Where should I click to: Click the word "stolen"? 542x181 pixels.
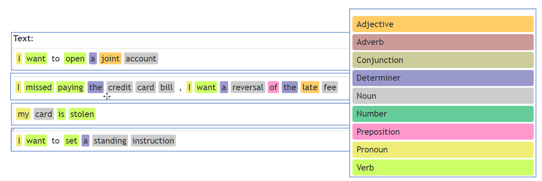click(82, 114)
